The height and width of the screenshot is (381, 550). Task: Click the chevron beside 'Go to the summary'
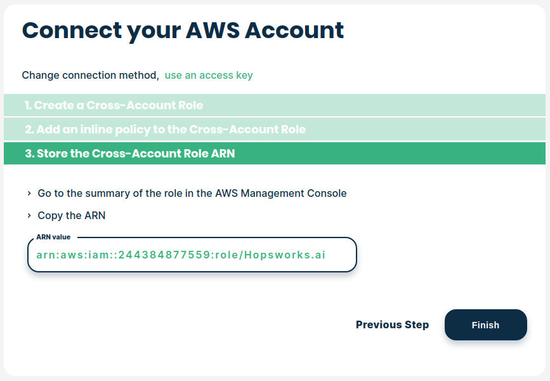(29, 193)
